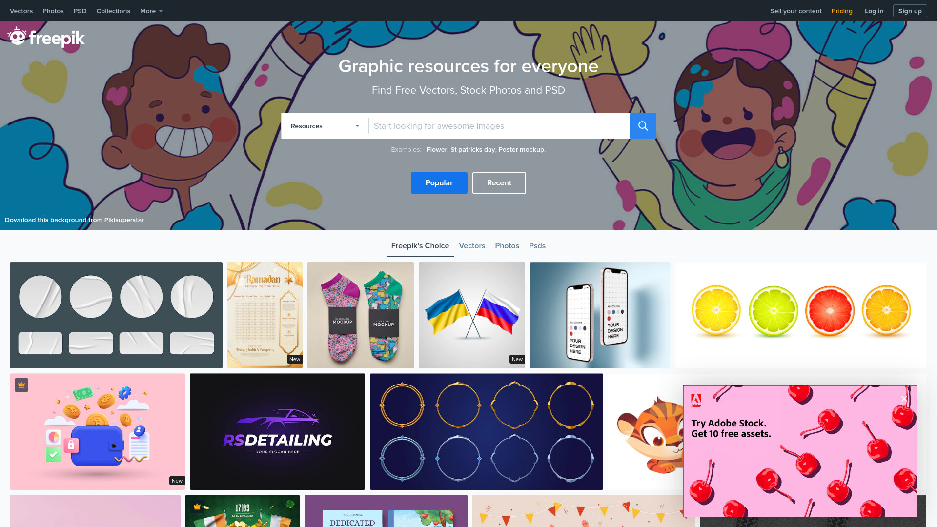Select the Psds tab
This screenshot has height=527, width=937.
(537, 246)
